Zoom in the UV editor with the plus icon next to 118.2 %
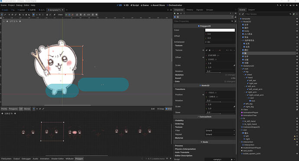The image size is (299, 161). click(15, 114)
